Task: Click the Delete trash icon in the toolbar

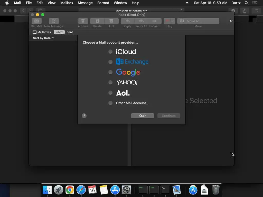Action: [97, 21]
